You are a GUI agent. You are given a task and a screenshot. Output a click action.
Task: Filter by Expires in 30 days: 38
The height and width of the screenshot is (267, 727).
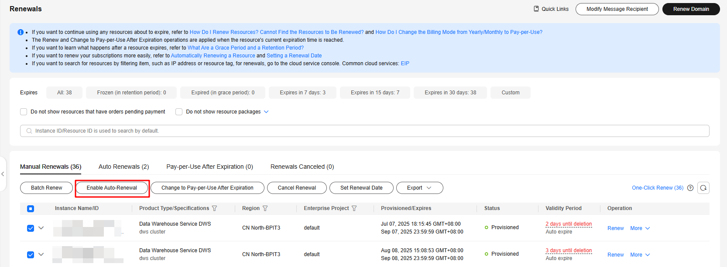[x=450, y=93]
